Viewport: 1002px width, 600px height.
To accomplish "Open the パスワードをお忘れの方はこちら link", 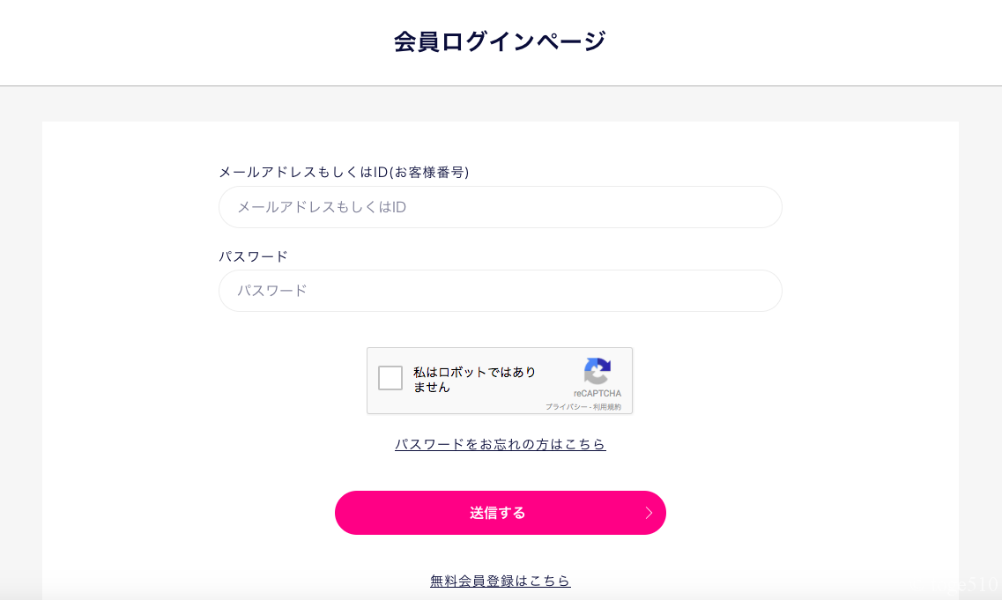I will point(500,444).
